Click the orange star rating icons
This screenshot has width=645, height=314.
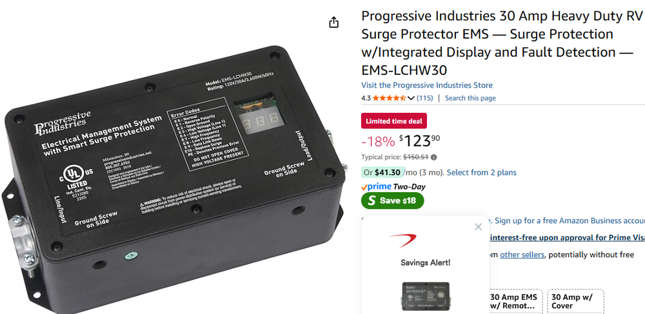tap(390, 98)
